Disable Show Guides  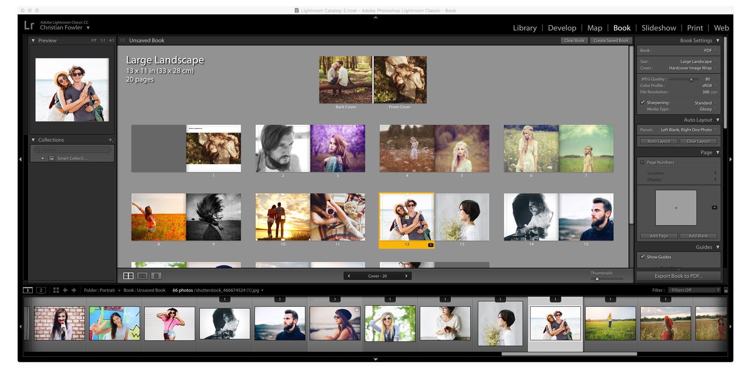click(642, 257)
